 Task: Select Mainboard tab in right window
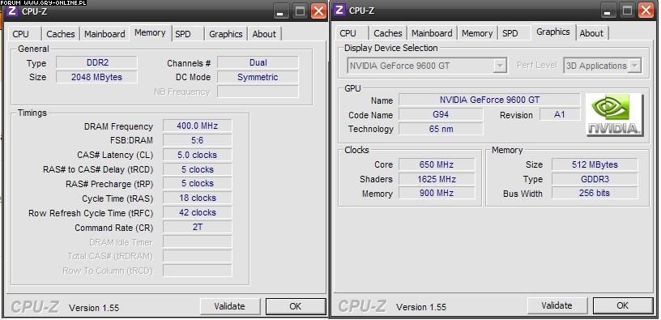pos(432,33)
